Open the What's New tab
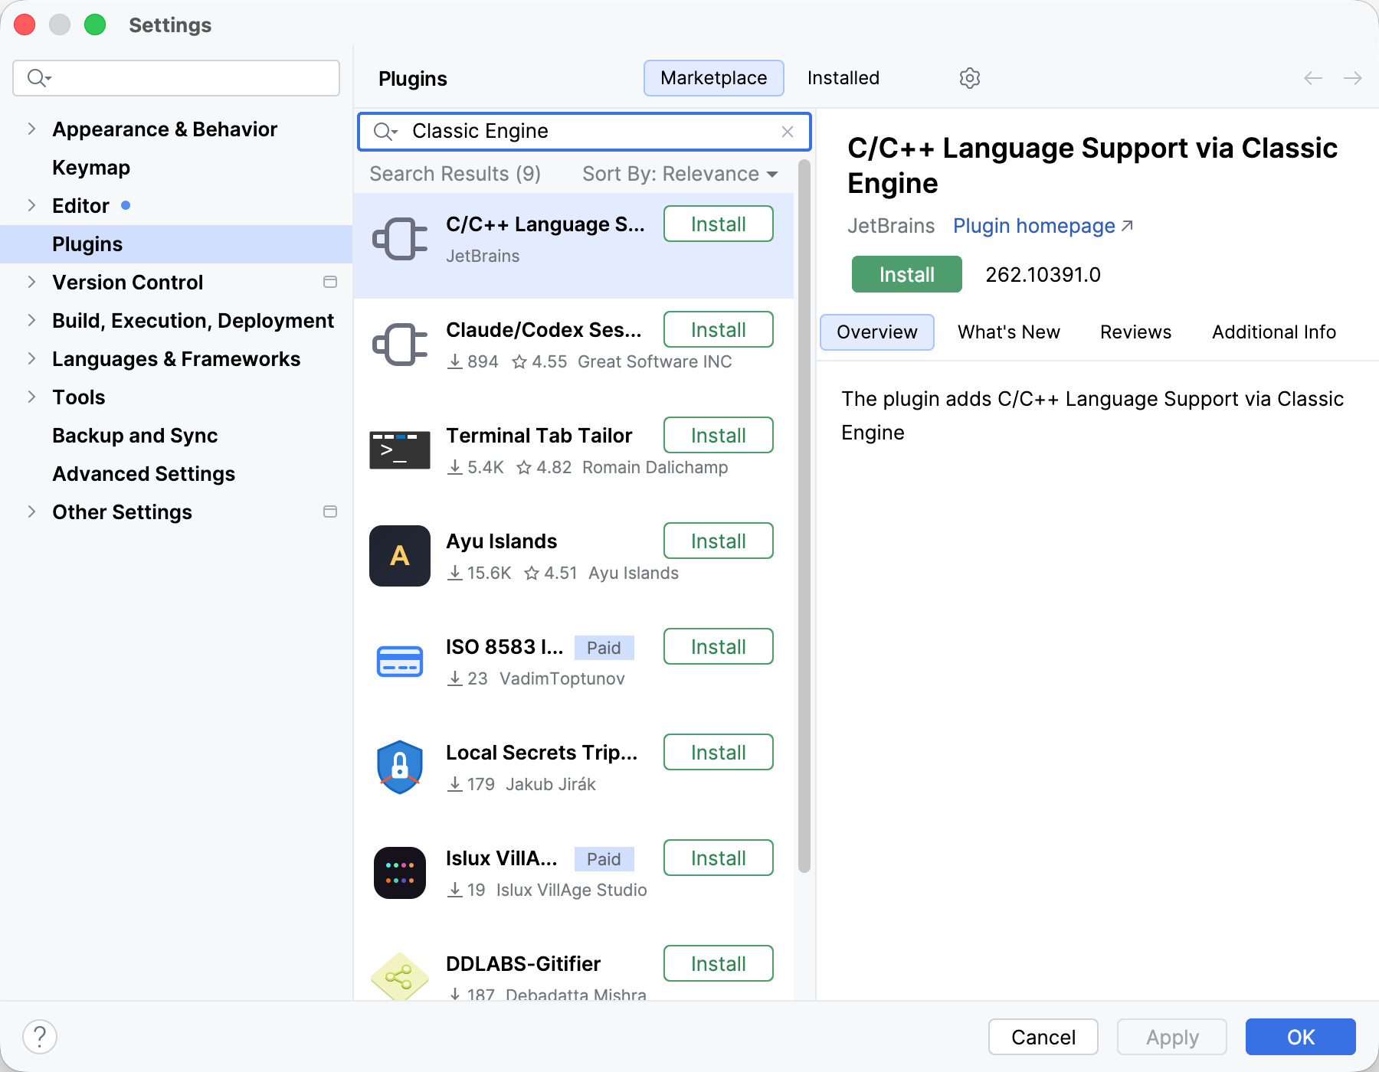 point(1008,332)
